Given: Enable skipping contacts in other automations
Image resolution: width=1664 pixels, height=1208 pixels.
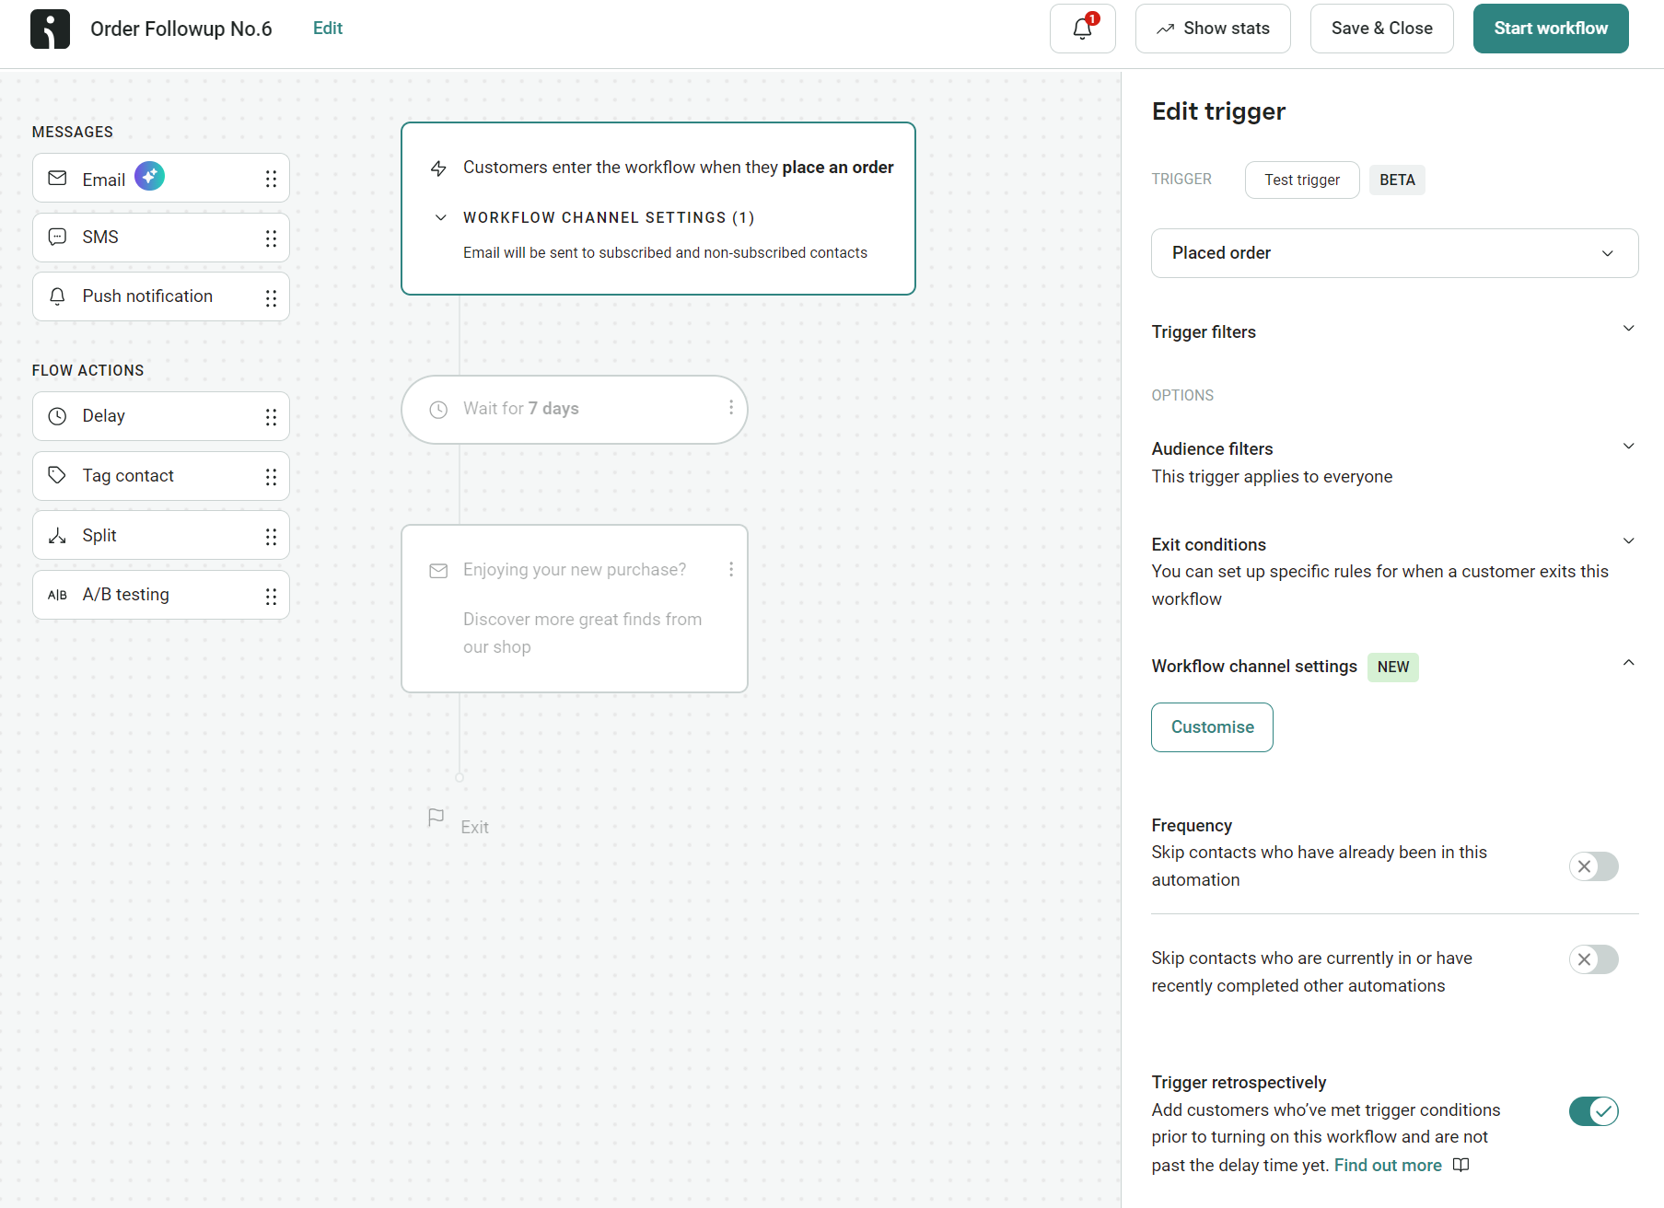Looking at the screenshot, I should pos(1594,959).
